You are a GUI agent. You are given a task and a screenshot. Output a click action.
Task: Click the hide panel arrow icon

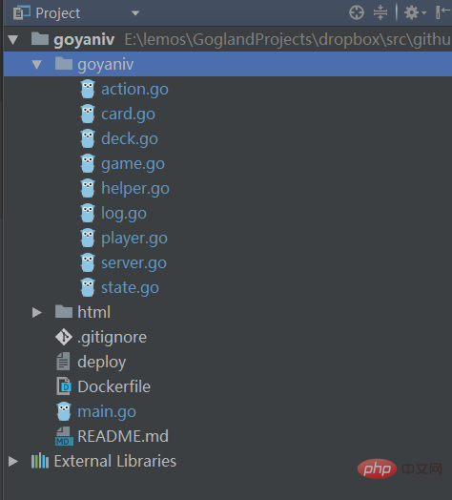[442, 12]
